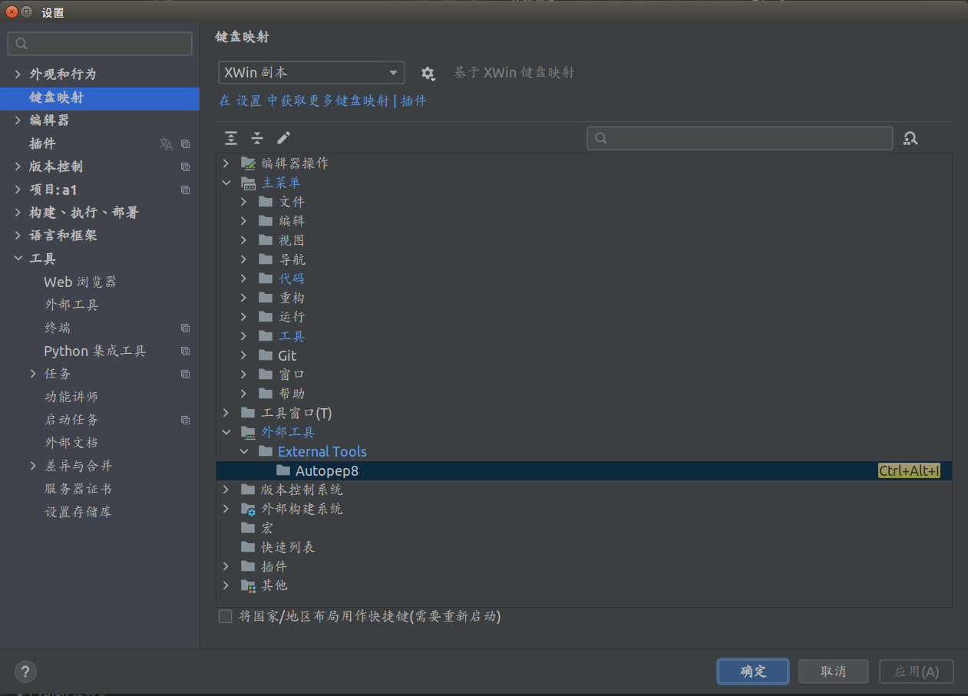The image size is (968, 696).
Task: Open the find actions by shortcut magnifier icon
Action: [910, 138]
